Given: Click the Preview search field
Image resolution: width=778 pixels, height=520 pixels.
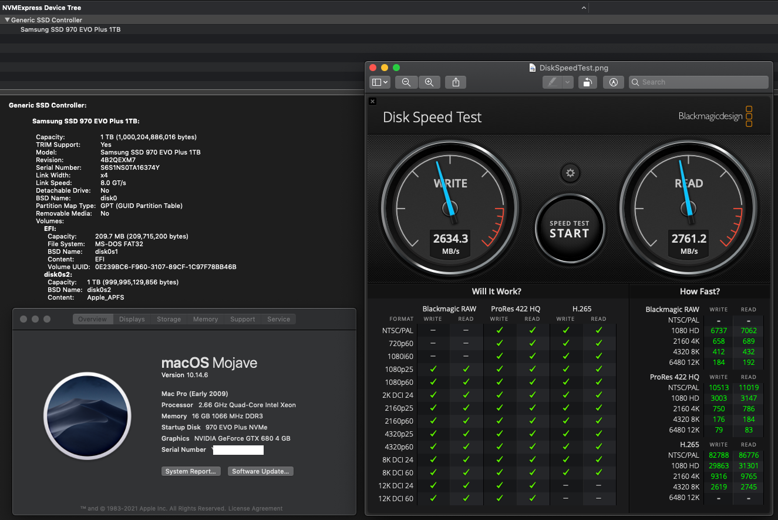Looking at the screenshot, I should tap(699, 82).
